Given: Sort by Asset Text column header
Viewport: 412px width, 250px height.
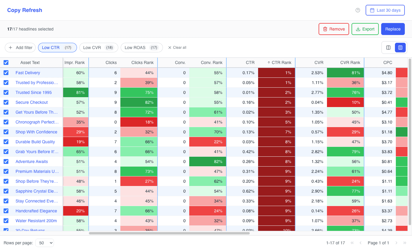Looking at the screenshot, I should [x=30, y=62].
